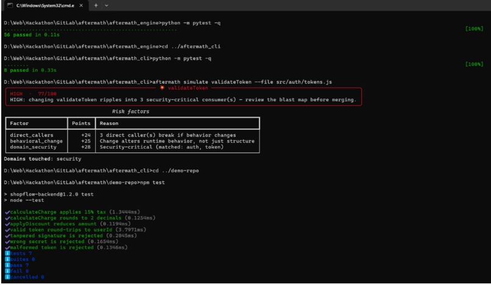The width and height of the screenshot is (491, 285).
Task: Click the 'node --test' line
Action: [24, 200]
